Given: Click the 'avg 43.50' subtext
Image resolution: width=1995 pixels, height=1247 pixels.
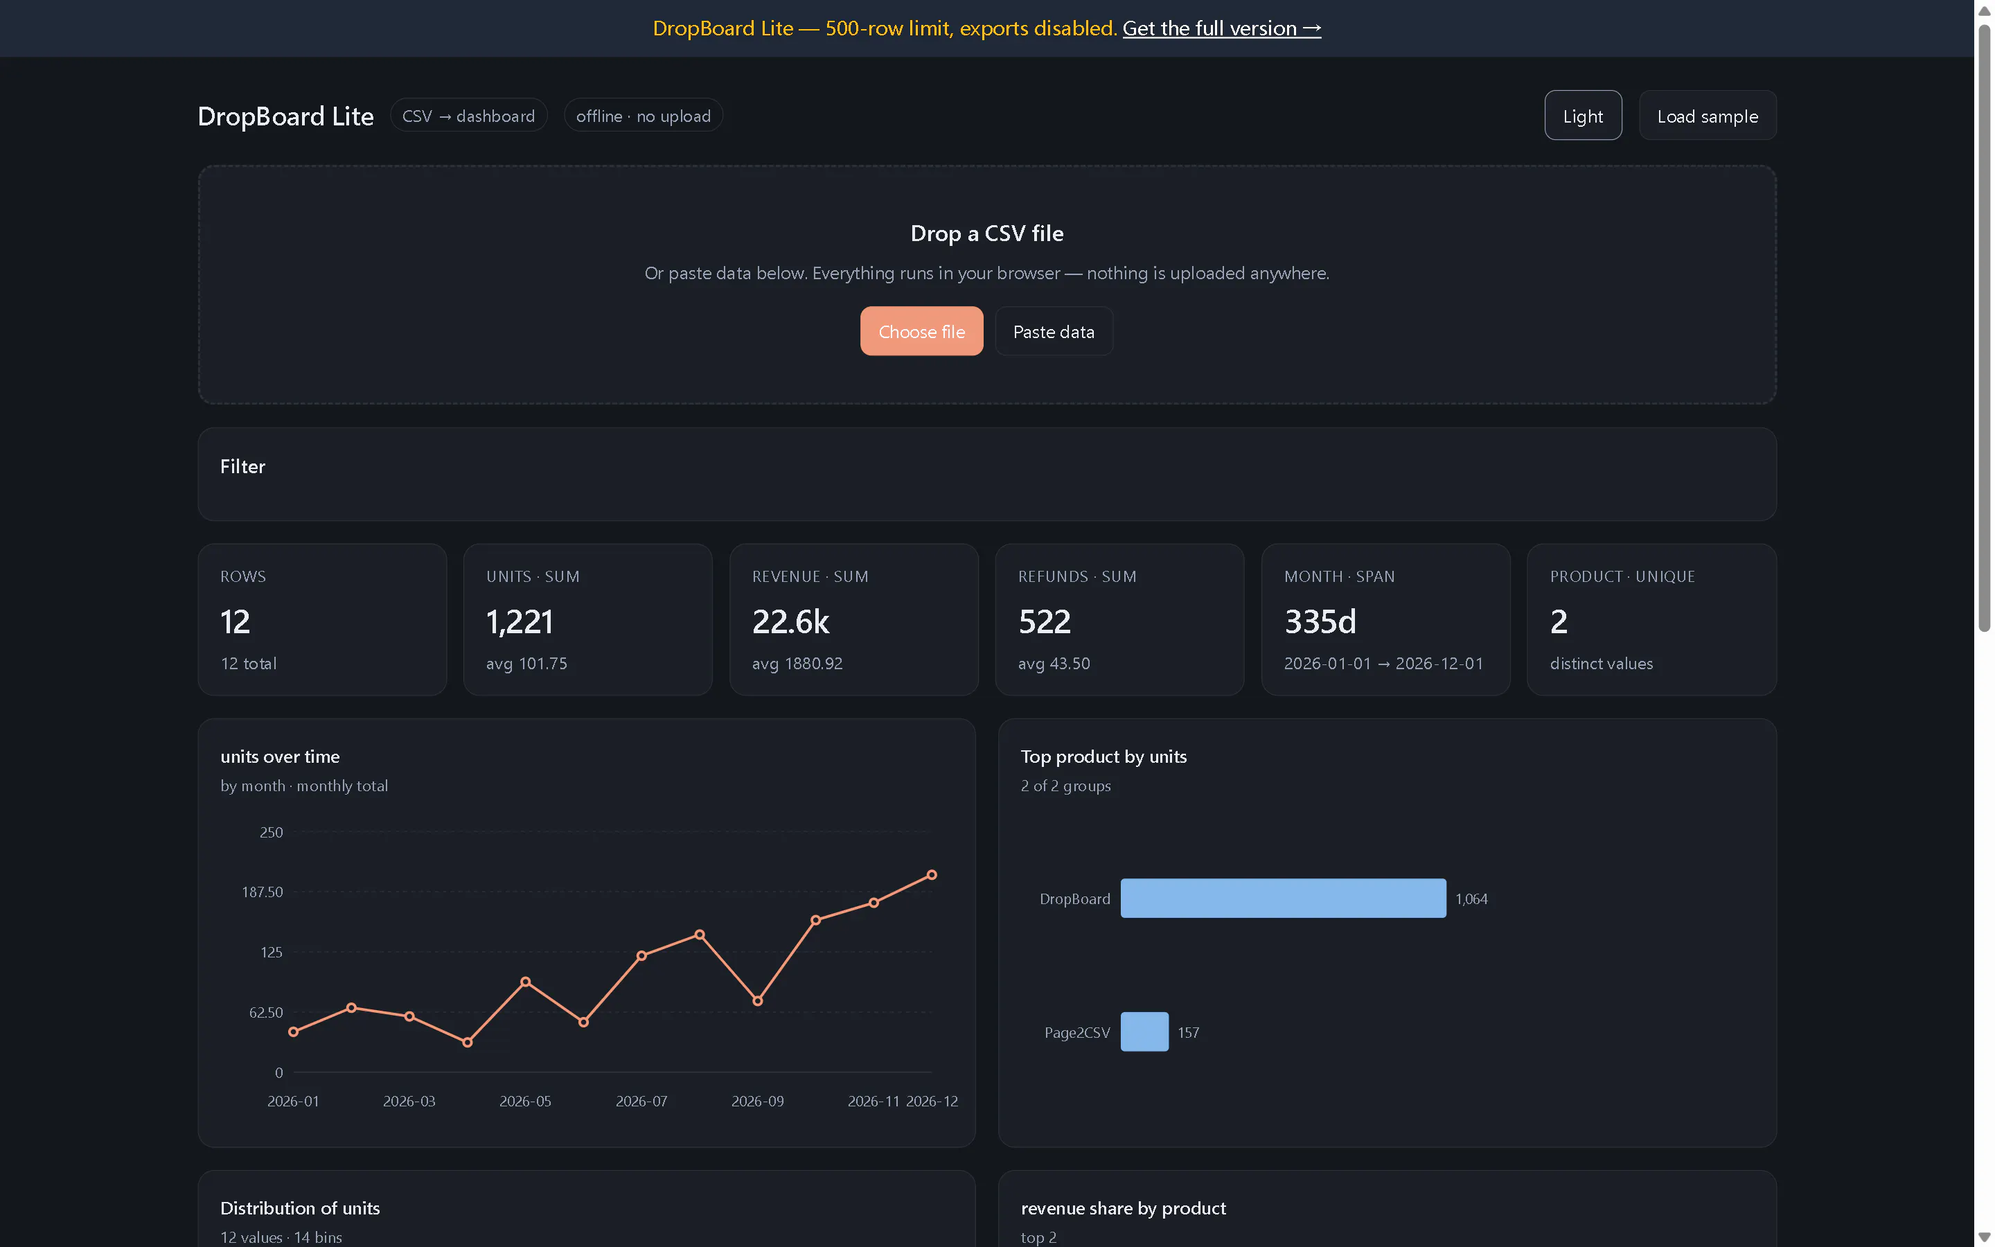Looking at the screenshot, I should 1054,663.
